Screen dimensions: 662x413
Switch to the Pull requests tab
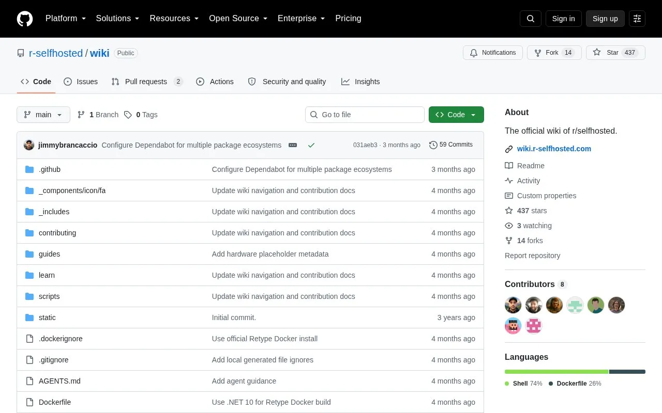point(147,82)
